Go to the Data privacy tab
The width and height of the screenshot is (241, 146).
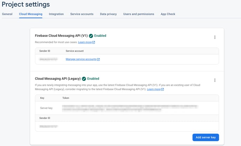[108, 14]
